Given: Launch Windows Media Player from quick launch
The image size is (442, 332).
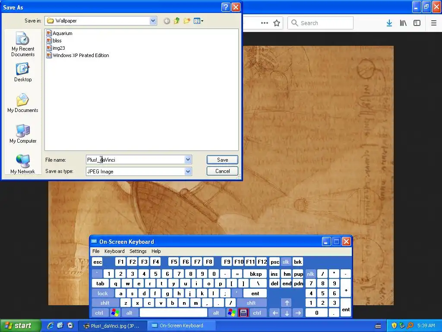Looking at the screenshot, I should [70, 326].
